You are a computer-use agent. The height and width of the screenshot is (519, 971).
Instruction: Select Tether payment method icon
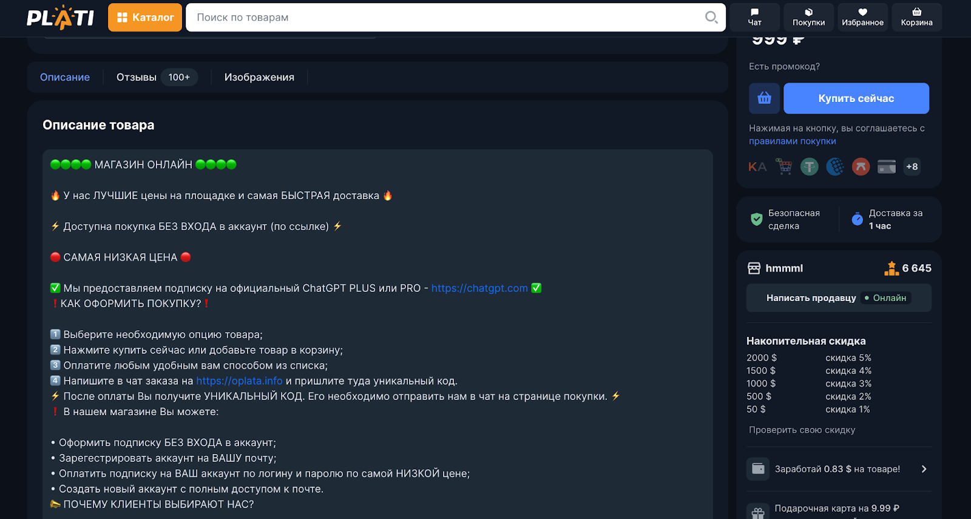pos(809,166)
